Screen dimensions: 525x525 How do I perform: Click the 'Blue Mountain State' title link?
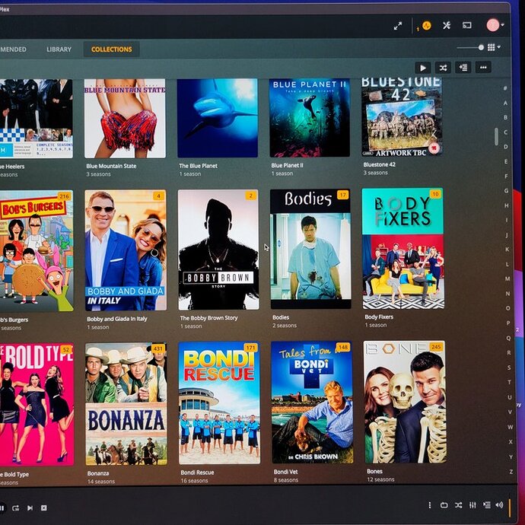(111, 166)
